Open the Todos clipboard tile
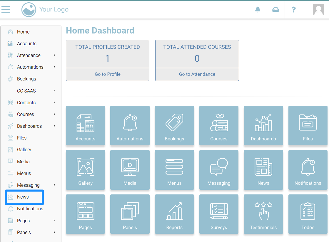This screenshot has width=329, height=242. (308, 214)
